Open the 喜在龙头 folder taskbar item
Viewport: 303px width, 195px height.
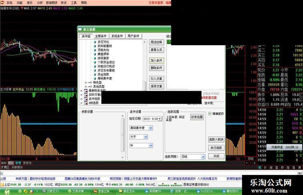(127, 191)
